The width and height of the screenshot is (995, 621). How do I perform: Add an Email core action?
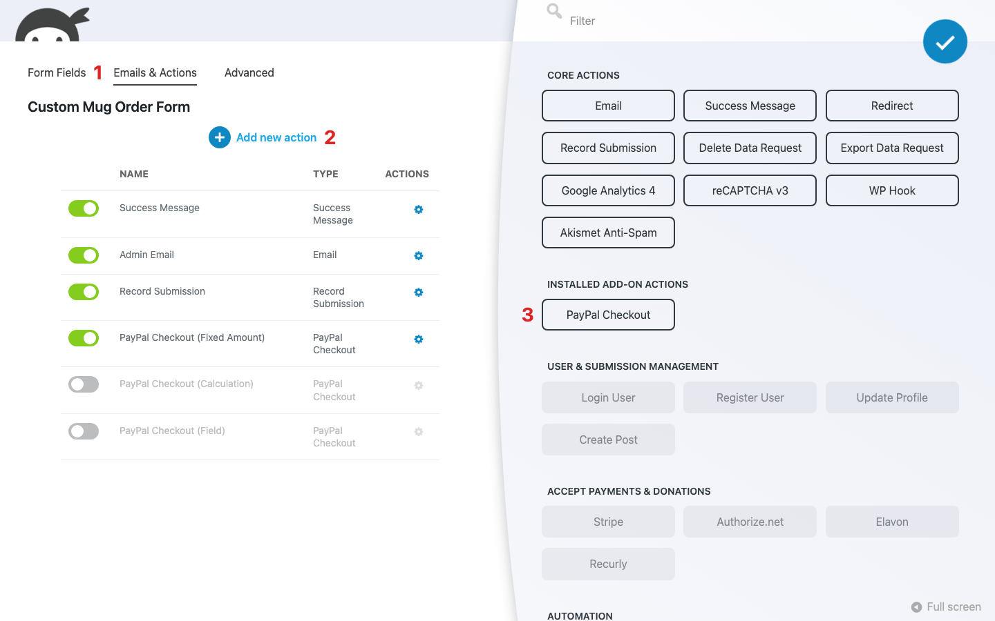(608, 106)
